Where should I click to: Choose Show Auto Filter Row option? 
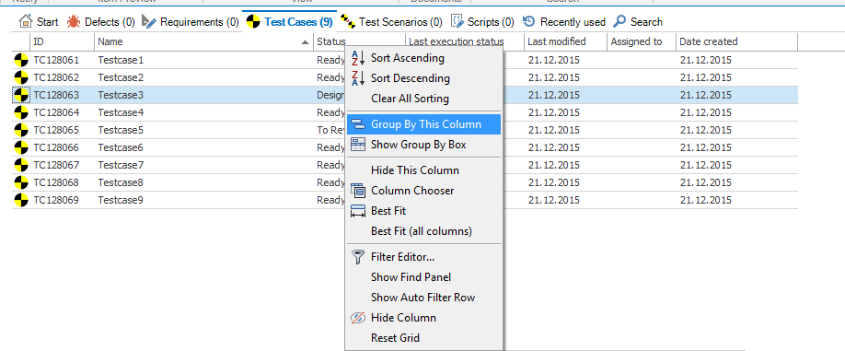[423, 297]
